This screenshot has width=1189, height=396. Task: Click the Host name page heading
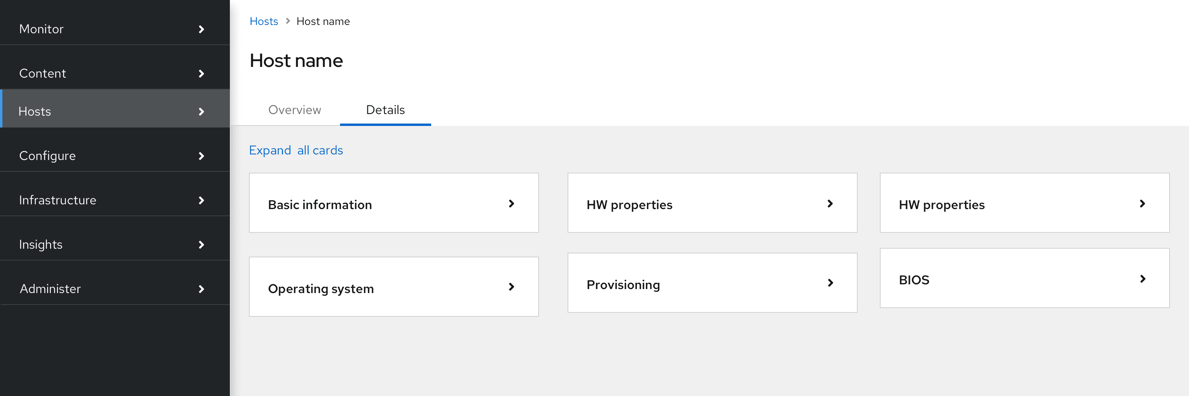click(296, 61)
